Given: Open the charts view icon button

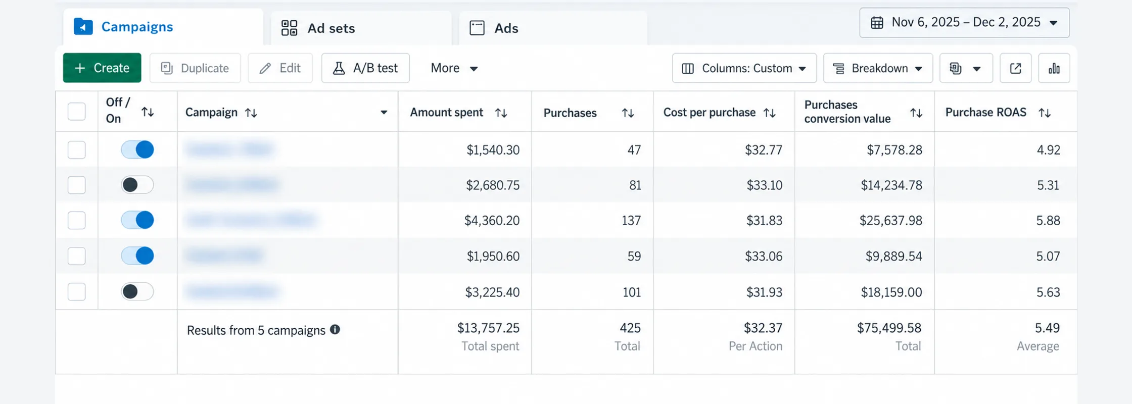Looking at the screenshot, I should [1054, 68].
